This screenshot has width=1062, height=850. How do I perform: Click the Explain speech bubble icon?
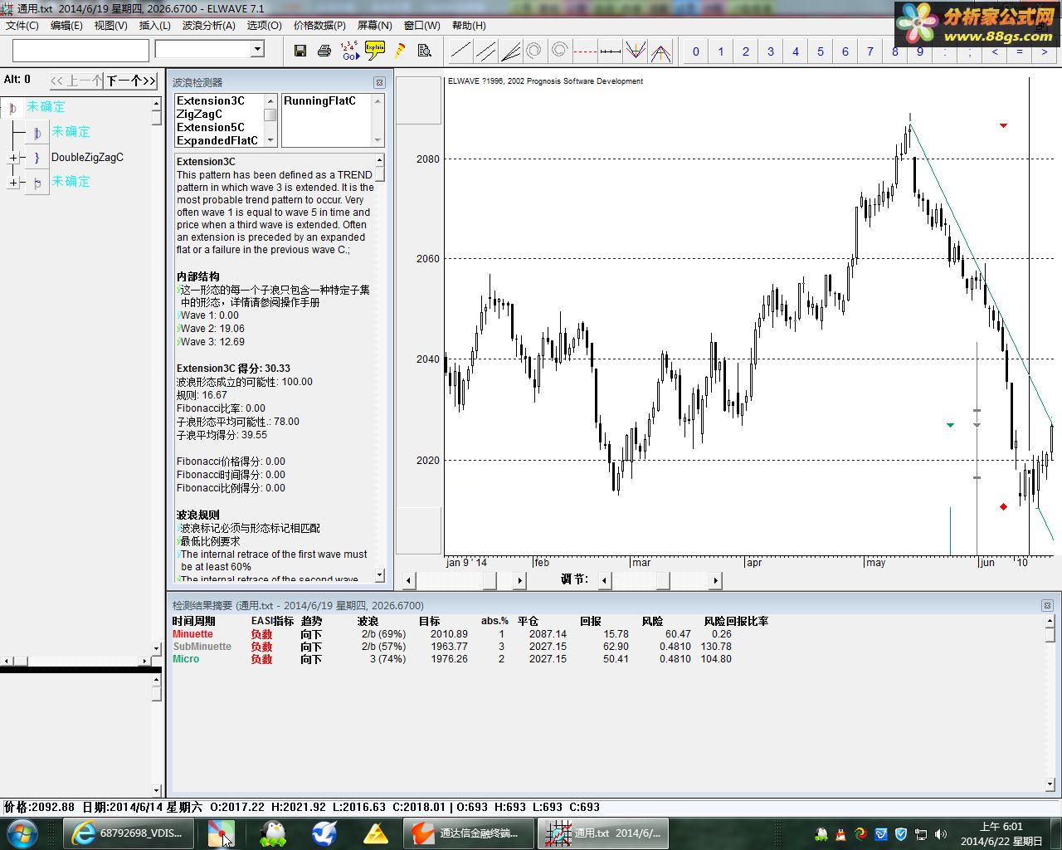pos(375,51)
